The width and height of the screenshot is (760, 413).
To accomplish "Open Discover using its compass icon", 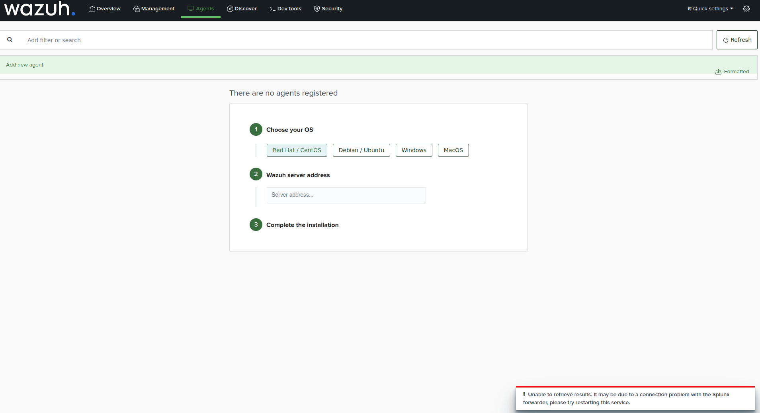I will tap(229, 8).
